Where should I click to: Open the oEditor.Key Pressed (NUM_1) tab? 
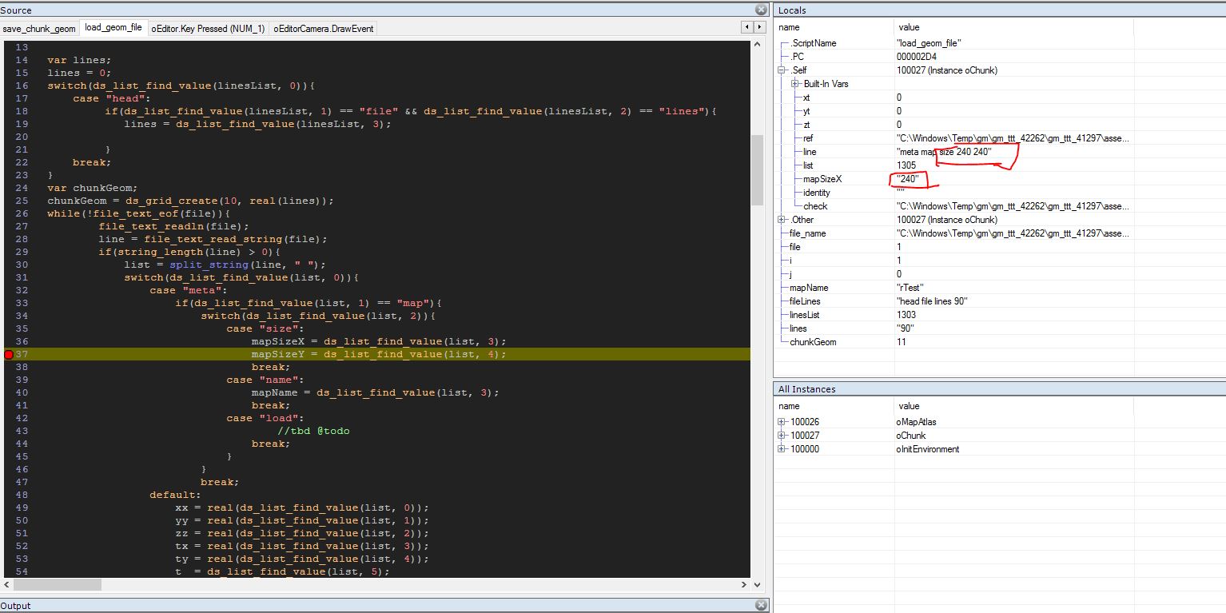pyautogui.click(x=208, y=29)
